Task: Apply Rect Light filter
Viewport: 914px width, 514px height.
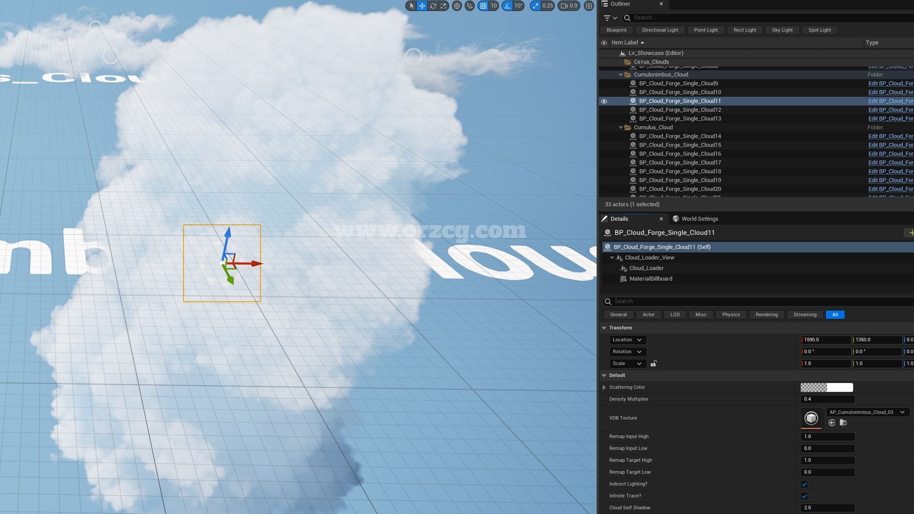Action: point(745,30)
